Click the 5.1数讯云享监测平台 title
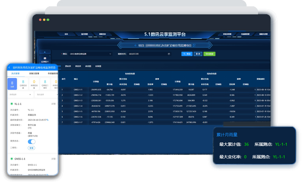Screen dimensions: 303x184 165,34
